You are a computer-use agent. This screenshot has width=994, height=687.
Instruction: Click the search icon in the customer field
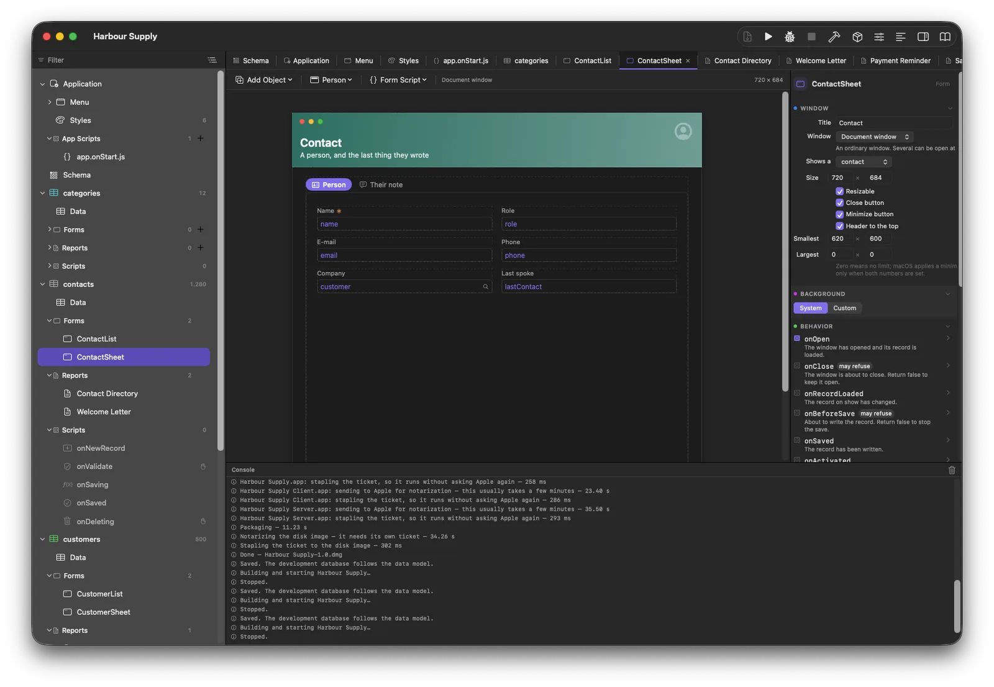[x=486, y=287]
